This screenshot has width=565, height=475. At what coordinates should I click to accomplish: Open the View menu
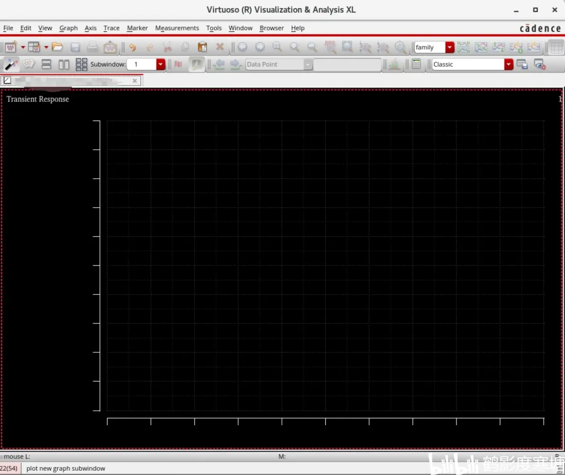[45, 28]
